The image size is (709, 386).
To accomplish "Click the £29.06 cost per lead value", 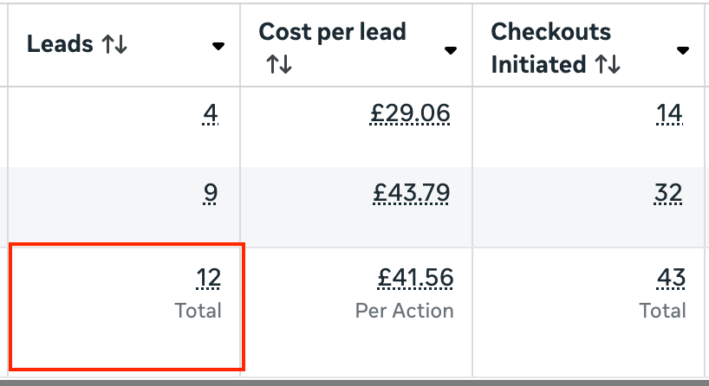I will (x=410, y=113).
